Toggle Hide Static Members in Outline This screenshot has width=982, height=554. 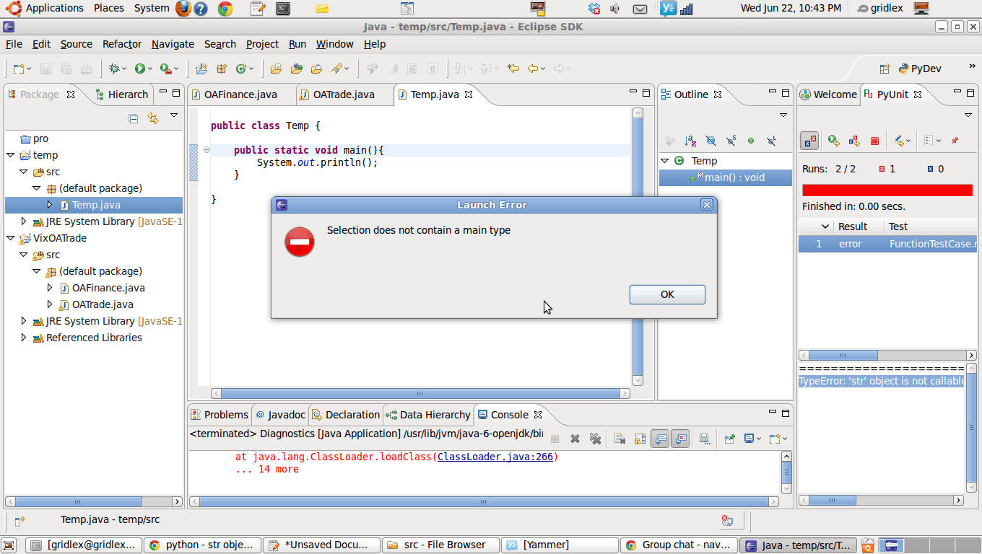tap(731, 141)
